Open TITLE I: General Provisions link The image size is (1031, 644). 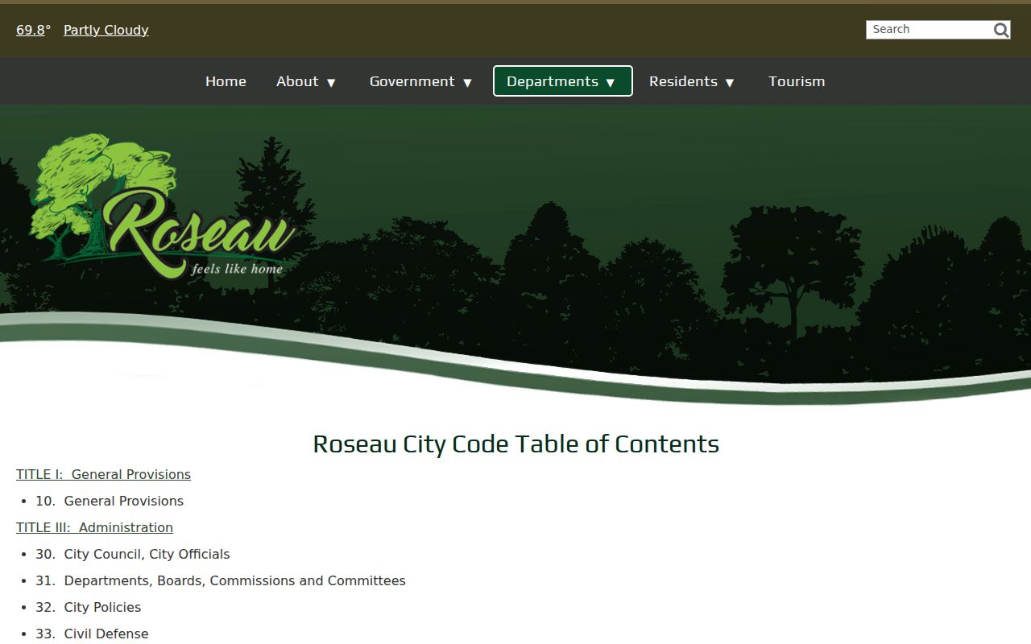(103, 474)
